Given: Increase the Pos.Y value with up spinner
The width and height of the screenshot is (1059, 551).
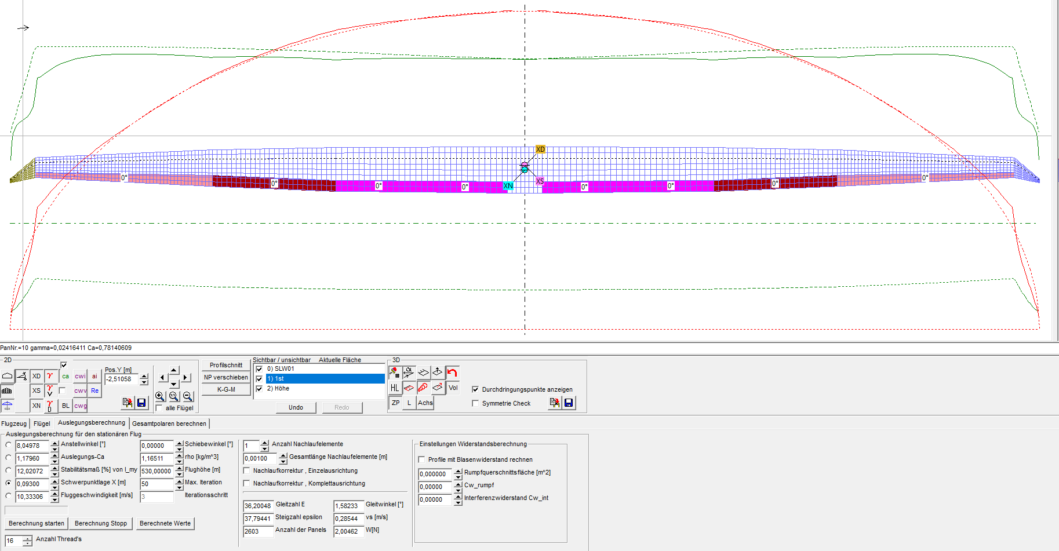Looking at the screenshot, I should click(x=144, y=376).
